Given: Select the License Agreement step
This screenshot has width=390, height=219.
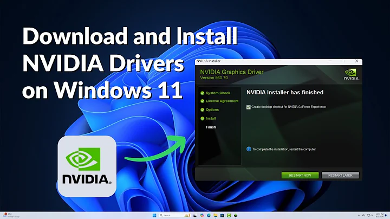Looking at the screenshot, I should tap(219, 101).
